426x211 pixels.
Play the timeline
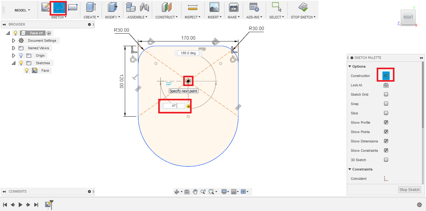tap(20, 205)
